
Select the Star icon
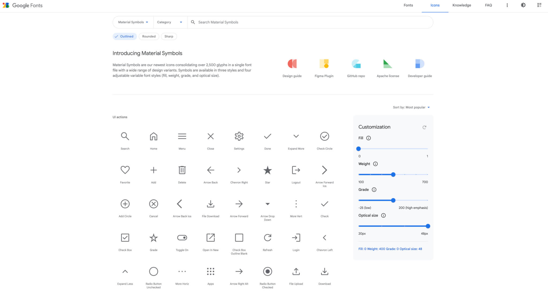(x=267, y=170)
